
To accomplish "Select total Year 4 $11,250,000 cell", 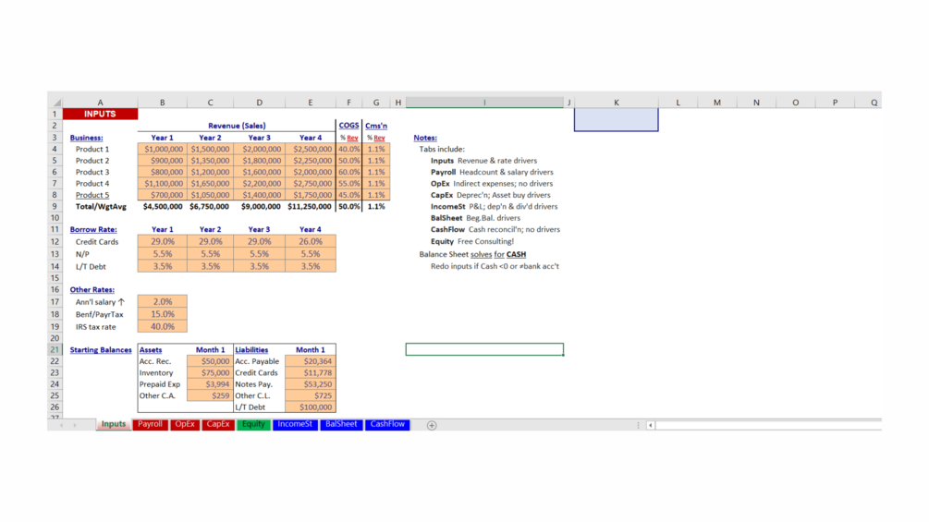I will tap(311, 207).
